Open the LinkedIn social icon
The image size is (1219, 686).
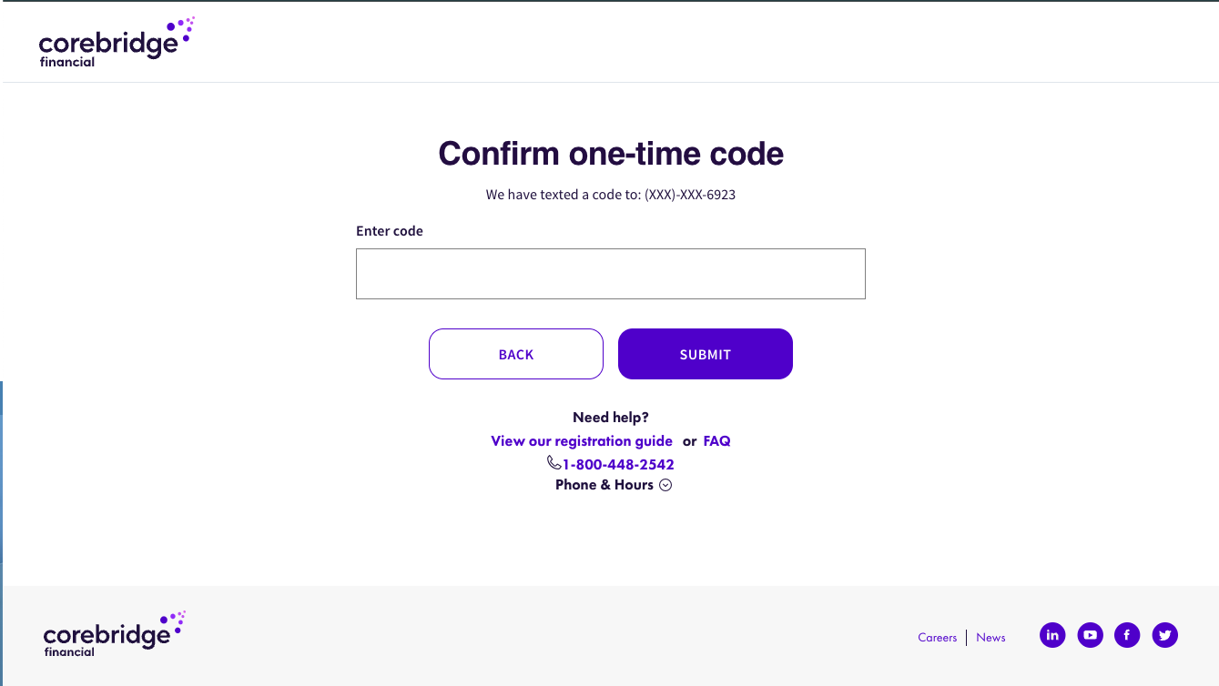pos(1052,635)
